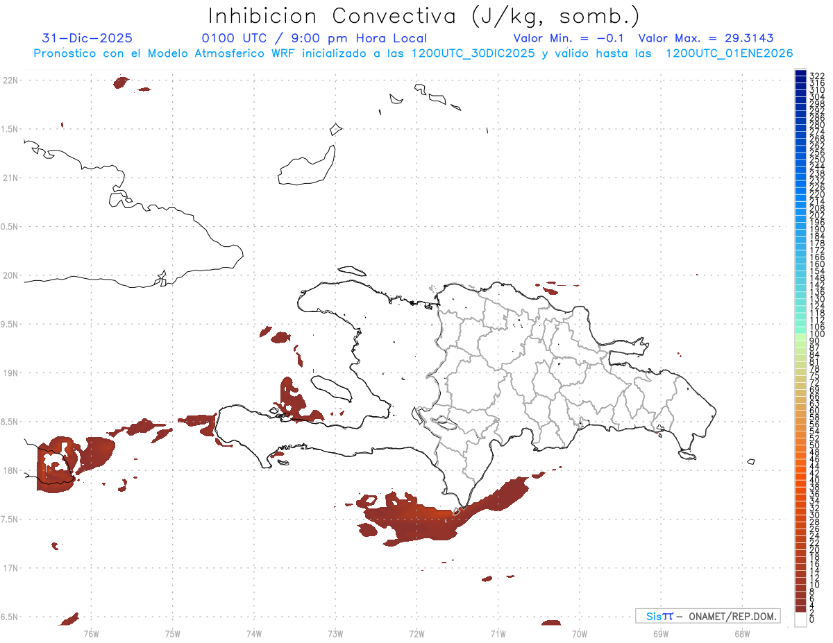The image size is (833, 643).
Task: Click the "73W" longitude label
Action: click(335, 633)
